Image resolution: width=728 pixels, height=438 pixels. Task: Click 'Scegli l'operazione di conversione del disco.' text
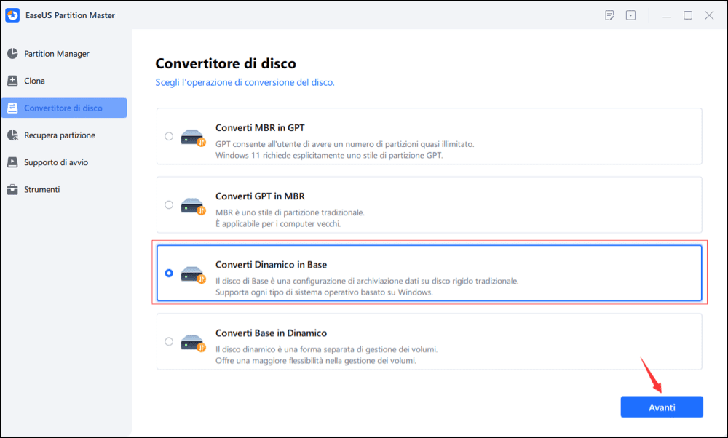click(245, 83)
